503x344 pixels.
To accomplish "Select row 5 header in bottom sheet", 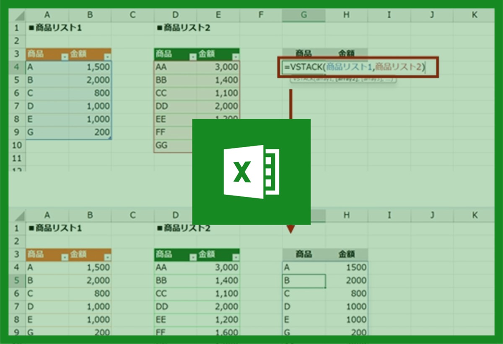I will click(x=17, y=280).
